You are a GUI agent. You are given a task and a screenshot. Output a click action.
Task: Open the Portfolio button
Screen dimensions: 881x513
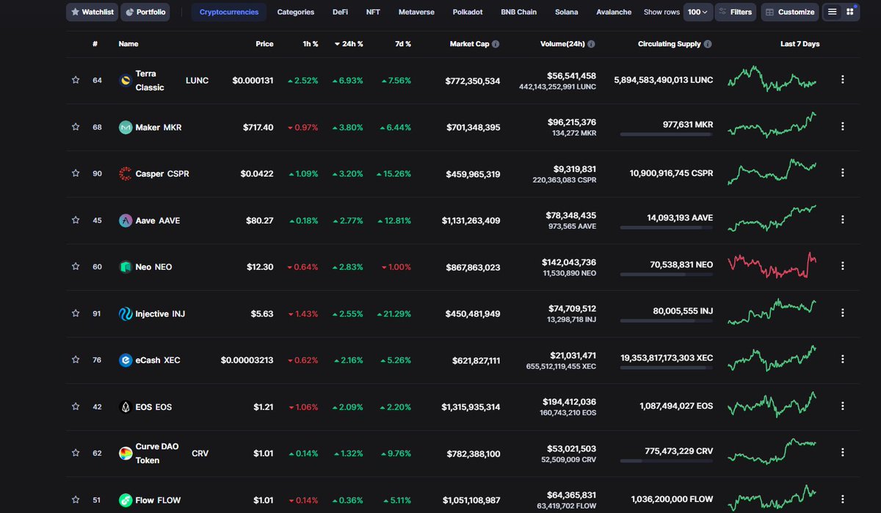coord(145,12)
